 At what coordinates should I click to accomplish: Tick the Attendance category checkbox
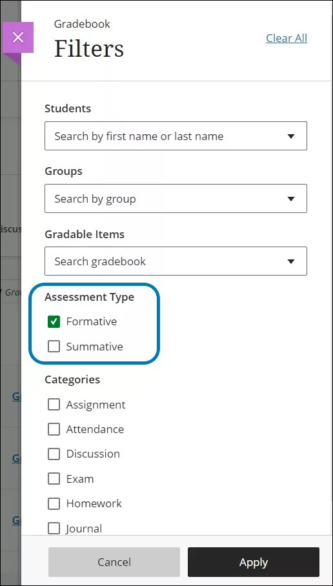point(54,429)
